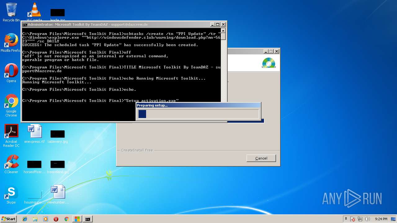Image resolution: width=397 pixels, height=223 pixels.
Task: Switch to the Microsoft Toolkit installer taskbar item
Action: click(77, 219)
